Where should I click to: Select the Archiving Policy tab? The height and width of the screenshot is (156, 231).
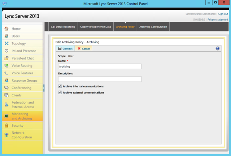(125, 27)
